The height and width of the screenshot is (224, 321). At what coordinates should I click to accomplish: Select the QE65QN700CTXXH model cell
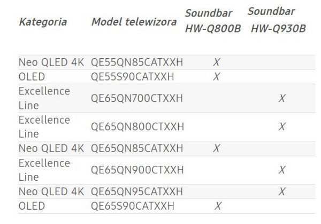[137, 98]
